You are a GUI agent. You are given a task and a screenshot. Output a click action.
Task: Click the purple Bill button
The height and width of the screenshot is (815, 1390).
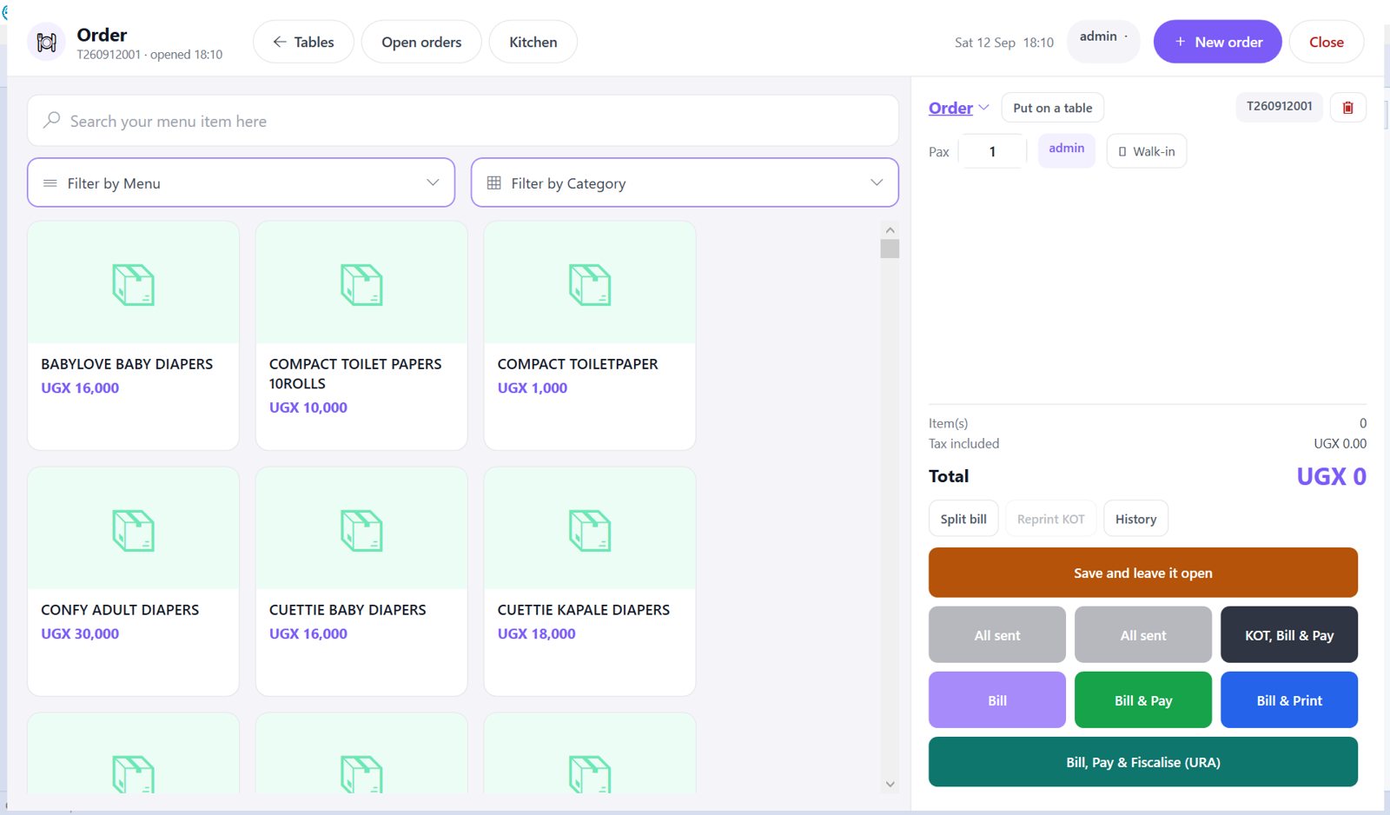(997, 700)
